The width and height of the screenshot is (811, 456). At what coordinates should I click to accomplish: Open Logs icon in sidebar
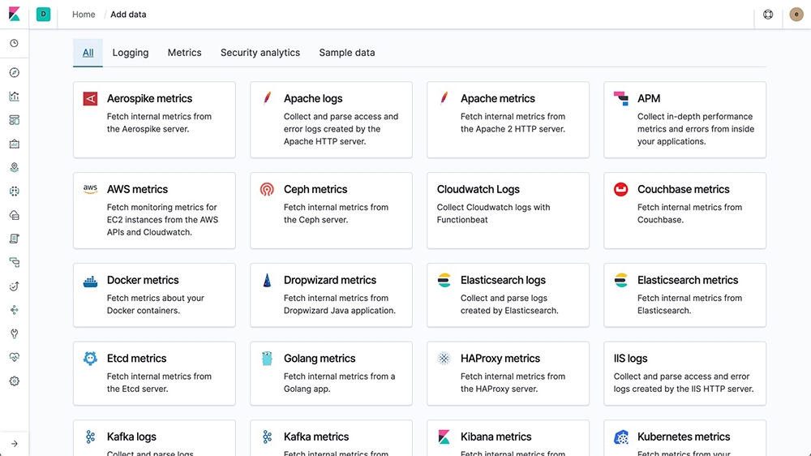[x=15, y=239]
